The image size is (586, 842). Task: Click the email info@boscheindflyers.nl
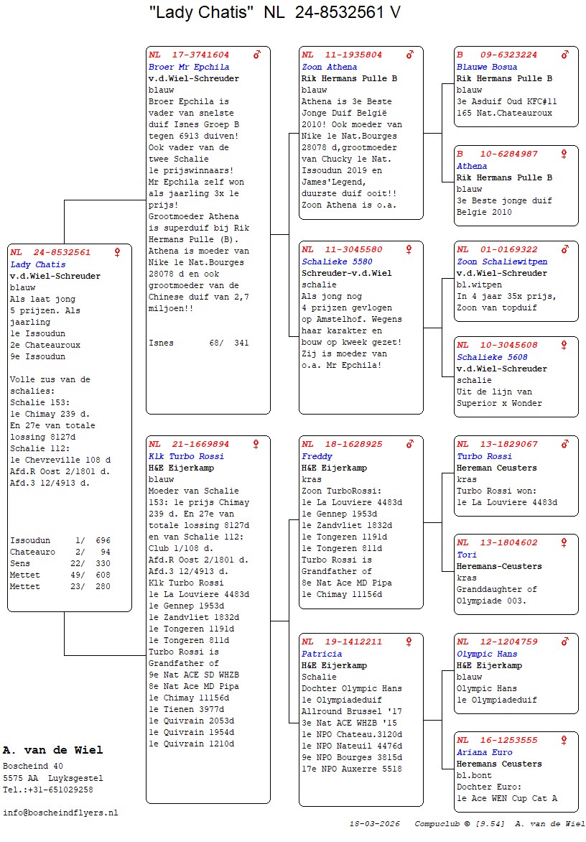point(60,813)
